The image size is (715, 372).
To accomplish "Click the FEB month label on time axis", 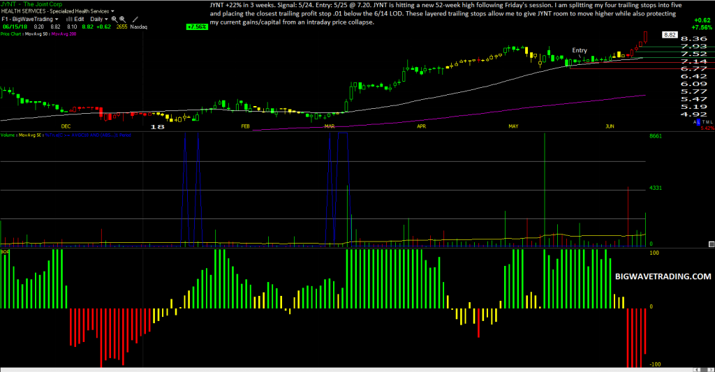I will [x=245, y=126].
